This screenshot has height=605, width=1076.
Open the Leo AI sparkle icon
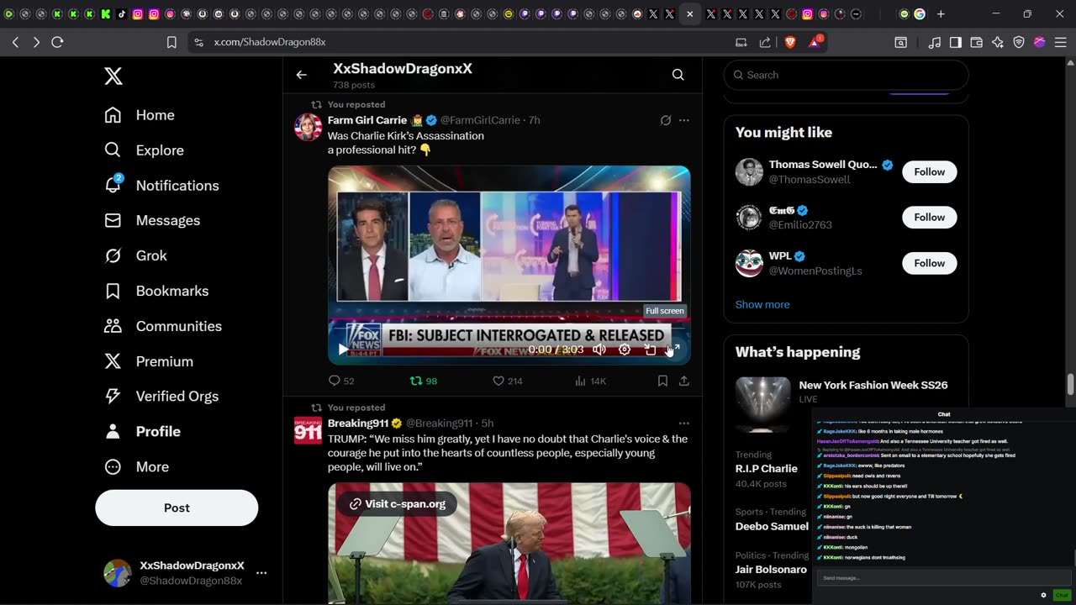coord(998,42)
